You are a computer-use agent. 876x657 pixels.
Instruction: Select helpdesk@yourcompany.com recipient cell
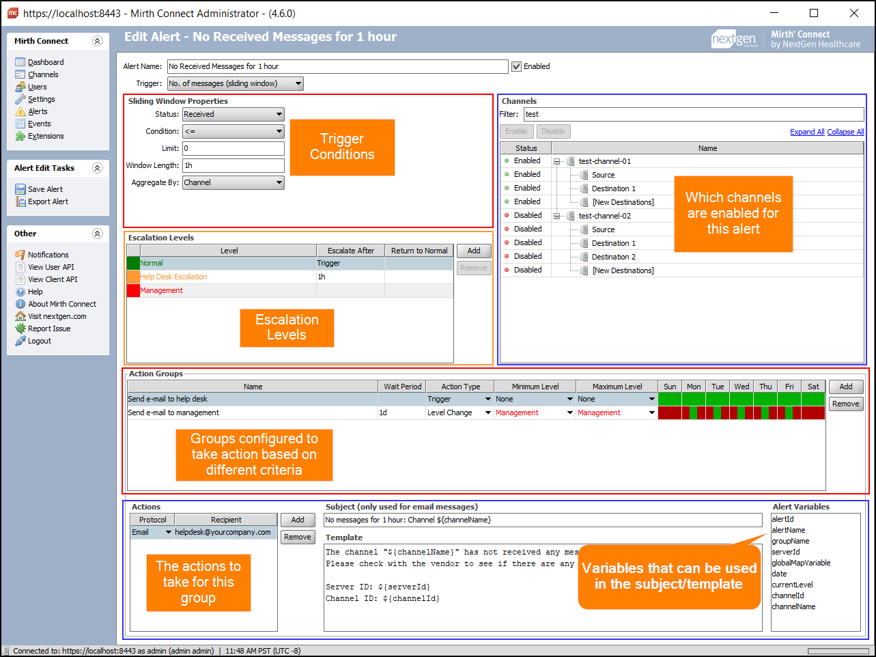[x=225, y=532]
